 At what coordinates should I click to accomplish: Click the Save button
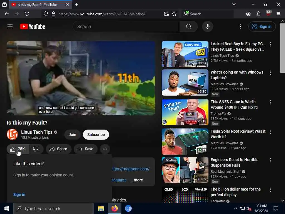coord(85,149)
